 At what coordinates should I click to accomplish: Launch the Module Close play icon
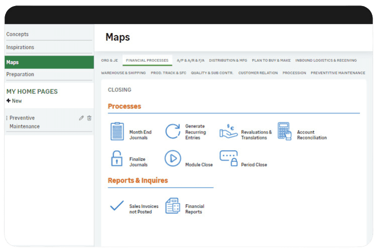pos(172,159)
